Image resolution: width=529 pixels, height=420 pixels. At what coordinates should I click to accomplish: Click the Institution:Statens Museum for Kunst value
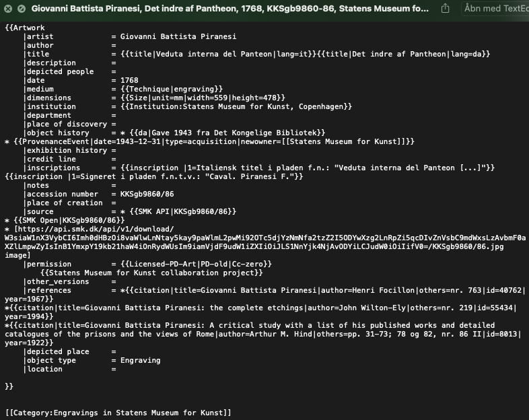pyautogui.click(x=236, y=106)
